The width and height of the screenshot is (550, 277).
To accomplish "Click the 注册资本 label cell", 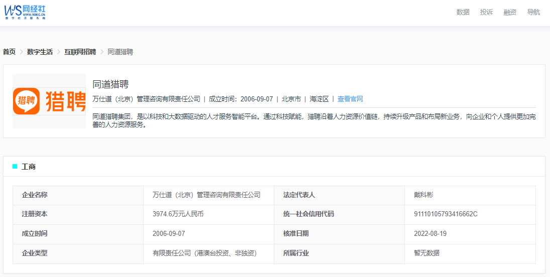I will point(78,215).
